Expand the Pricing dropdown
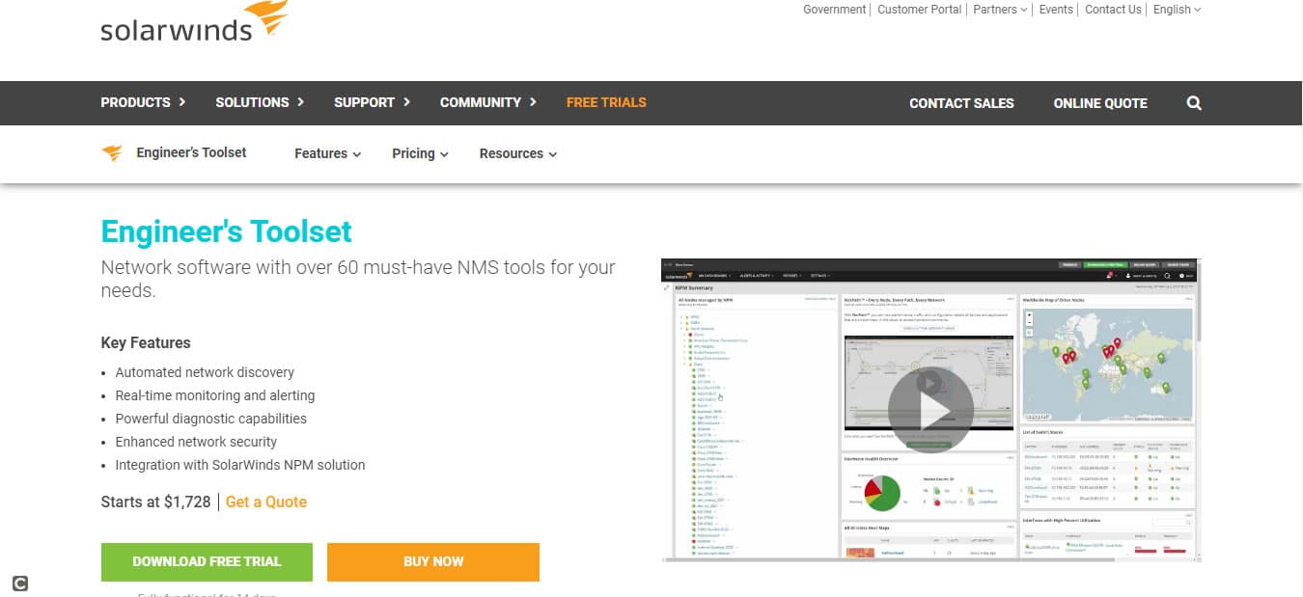This screenshot has width=1303, height=597. (420, 153)
